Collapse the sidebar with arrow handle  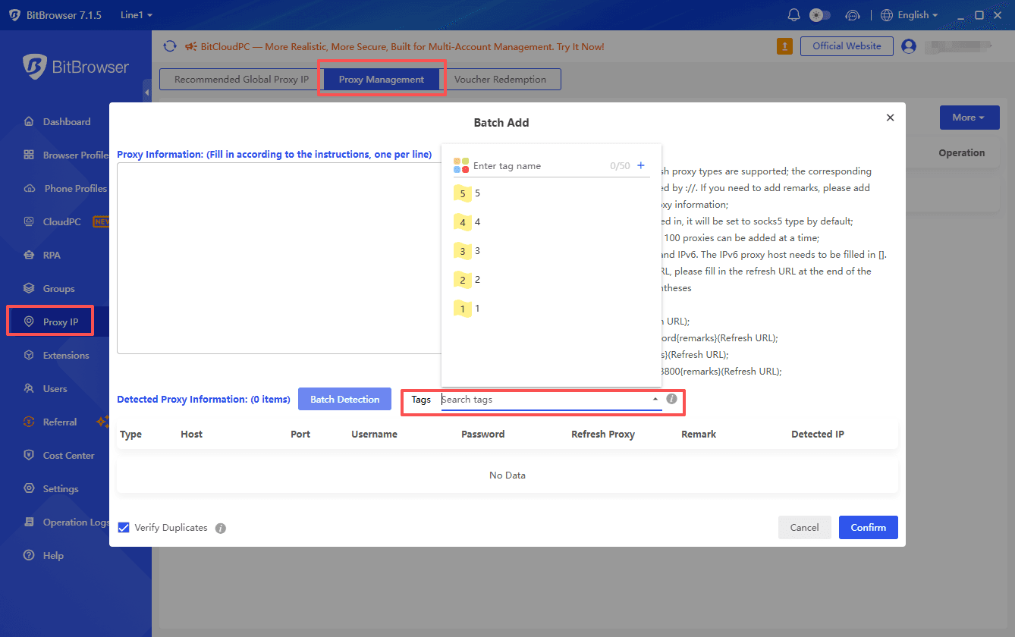(147, 93)
